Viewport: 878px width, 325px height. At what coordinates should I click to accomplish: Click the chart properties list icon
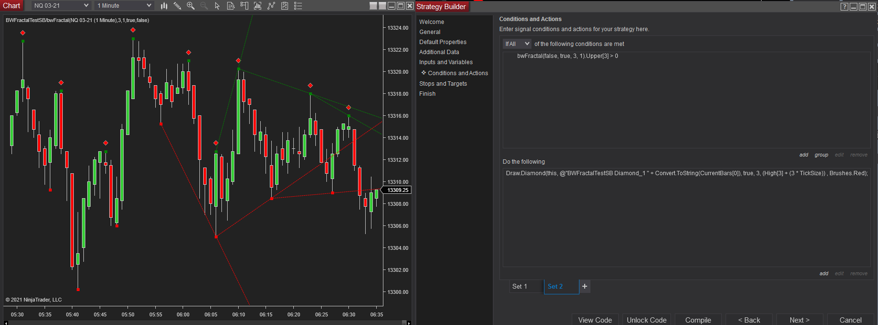point(298,6)
